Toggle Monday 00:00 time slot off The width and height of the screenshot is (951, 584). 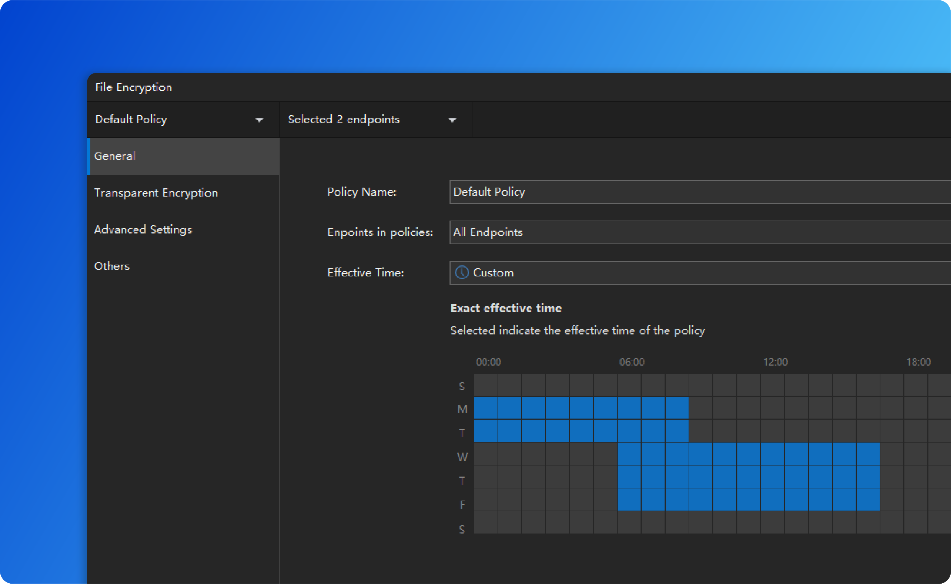click(x=486, y=408)
